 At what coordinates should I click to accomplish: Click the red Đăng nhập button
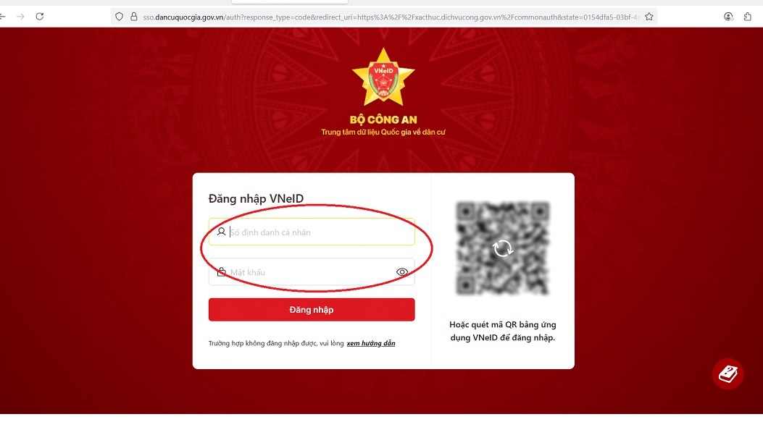(312, 310)
